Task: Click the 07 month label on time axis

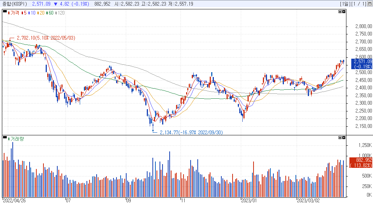Action: coord(68,200)
